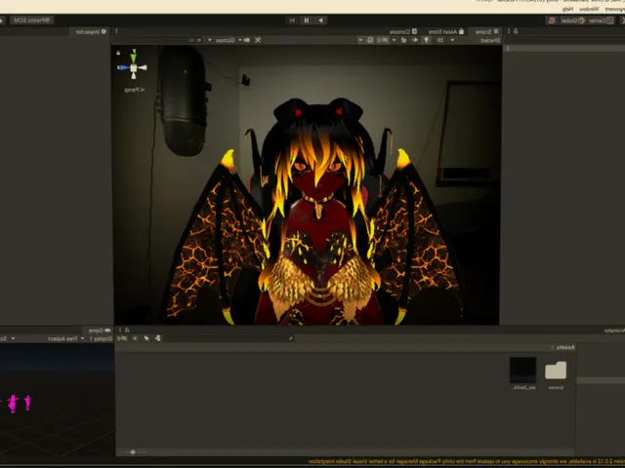Screen dimensions: 625x468
Task: Open the Hierarchy panel options dots
Action: point(508,31)
